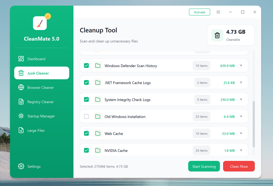
Task: Open the Junk Cleaner sidebar icon
Action: 22,73
